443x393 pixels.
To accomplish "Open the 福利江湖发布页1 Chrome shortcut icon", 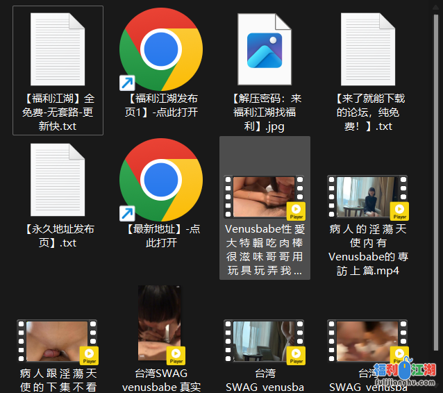I will coord(161,50).
